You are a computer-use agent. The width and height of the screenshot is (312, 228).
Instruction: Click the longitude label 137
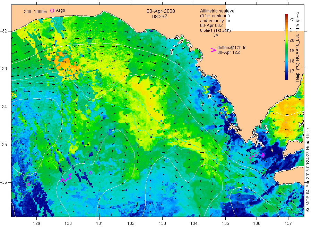pos(288,224)
